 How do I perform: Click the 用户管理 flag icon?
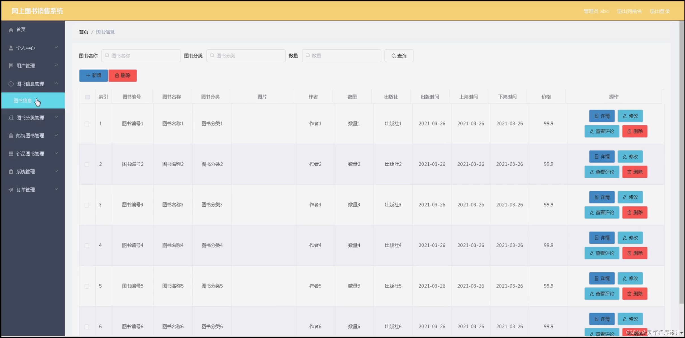11,66
